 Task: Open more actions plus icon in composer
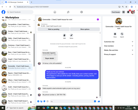click(x=38, y=101)
